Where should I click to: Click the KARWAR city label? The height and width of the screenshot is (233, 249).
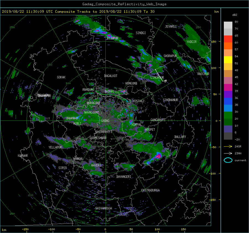click(23, 156)
